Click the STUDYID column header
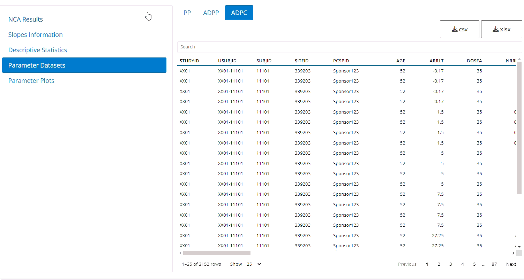The width and height of the screenshot is (524, 280). 189,61
